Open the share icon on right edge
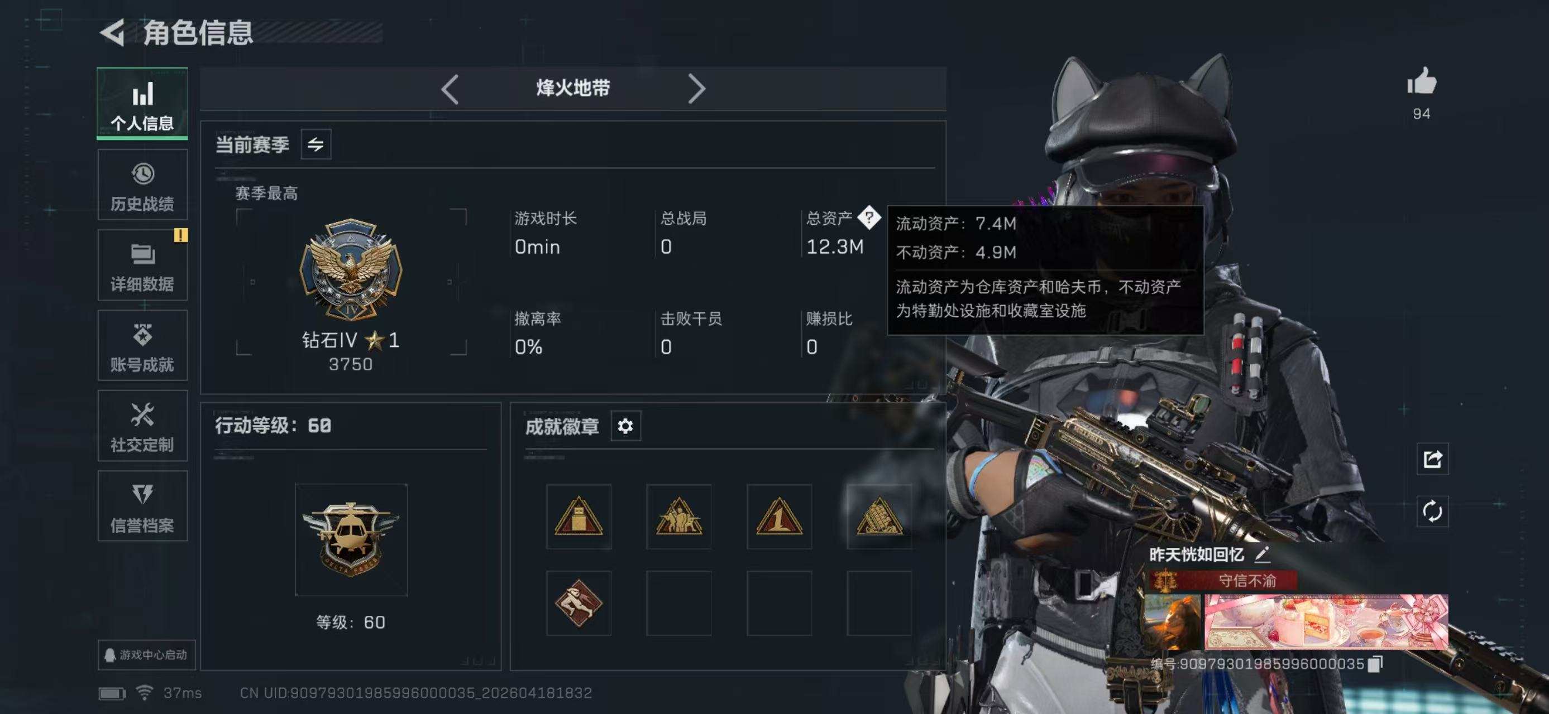Viewport: 1549px width, 714px height. pyautogui.click(x=1432, y=460)
